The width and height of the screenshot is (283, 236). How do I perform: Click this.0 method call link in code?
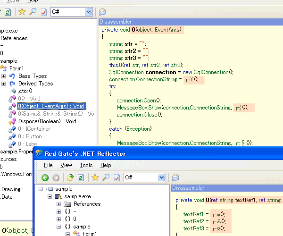(x=116, y=65)
